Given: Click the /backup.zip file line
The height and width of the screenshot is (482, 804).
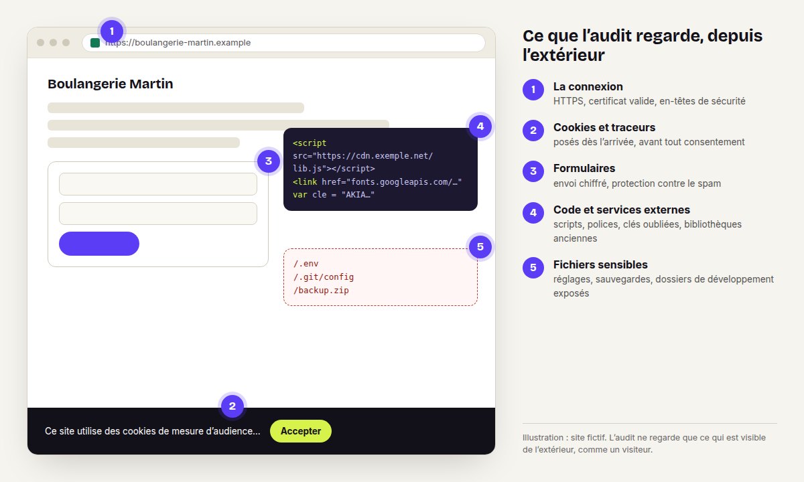Looking at the screenshot, I should pyautogui.click(x=321, y=291).
